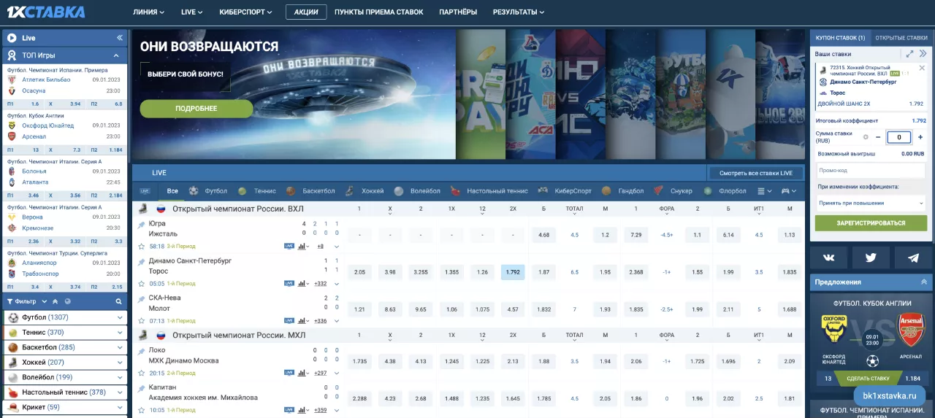Open АКЦИИ page

click(x=306, y=12)
